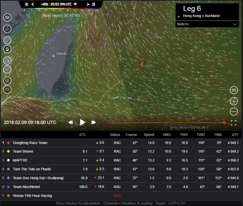Go to previous leg arrow beside Hong Kong

point(178,16)
